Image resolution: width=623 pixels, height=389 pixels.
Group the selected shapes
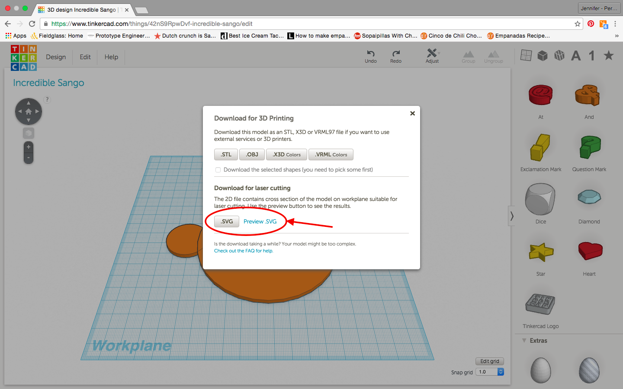[x=469, y=57]
